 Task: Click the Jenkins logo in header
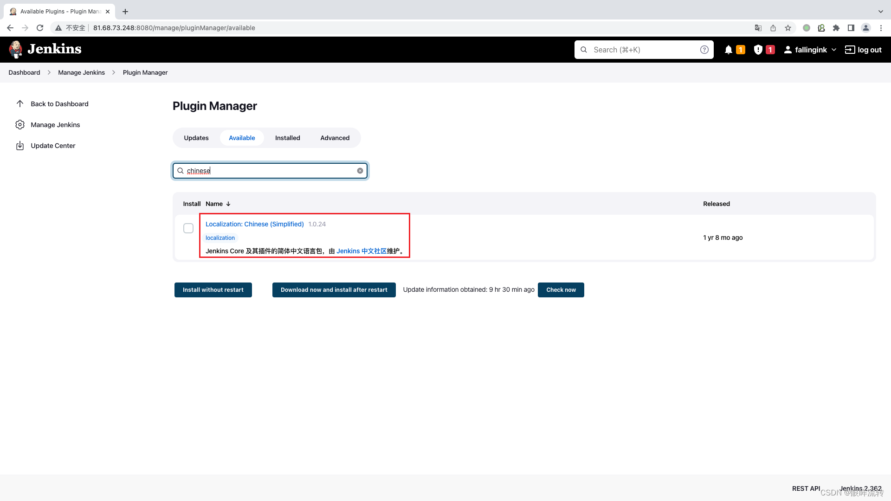coord(45,49)
